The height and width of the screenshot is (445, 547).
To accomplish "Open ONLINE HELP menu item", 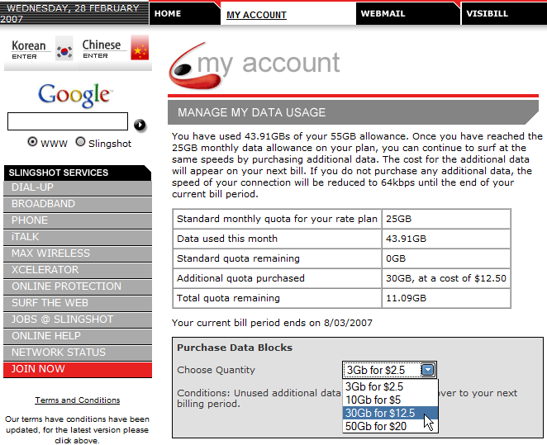I will point(78,336).
